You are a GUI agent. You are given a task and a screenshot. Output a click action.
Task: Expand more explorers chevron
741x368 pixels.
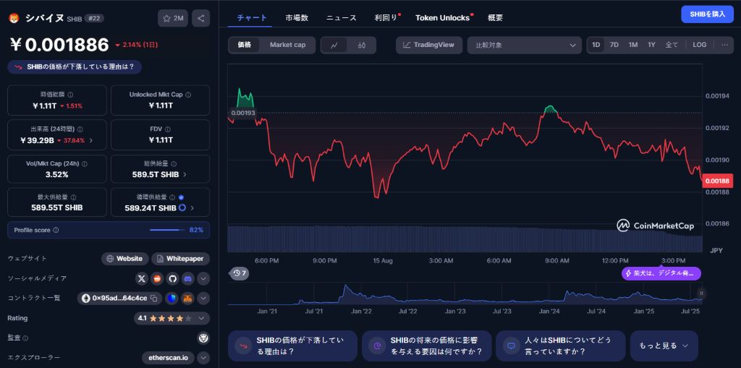tap(203, 358)
